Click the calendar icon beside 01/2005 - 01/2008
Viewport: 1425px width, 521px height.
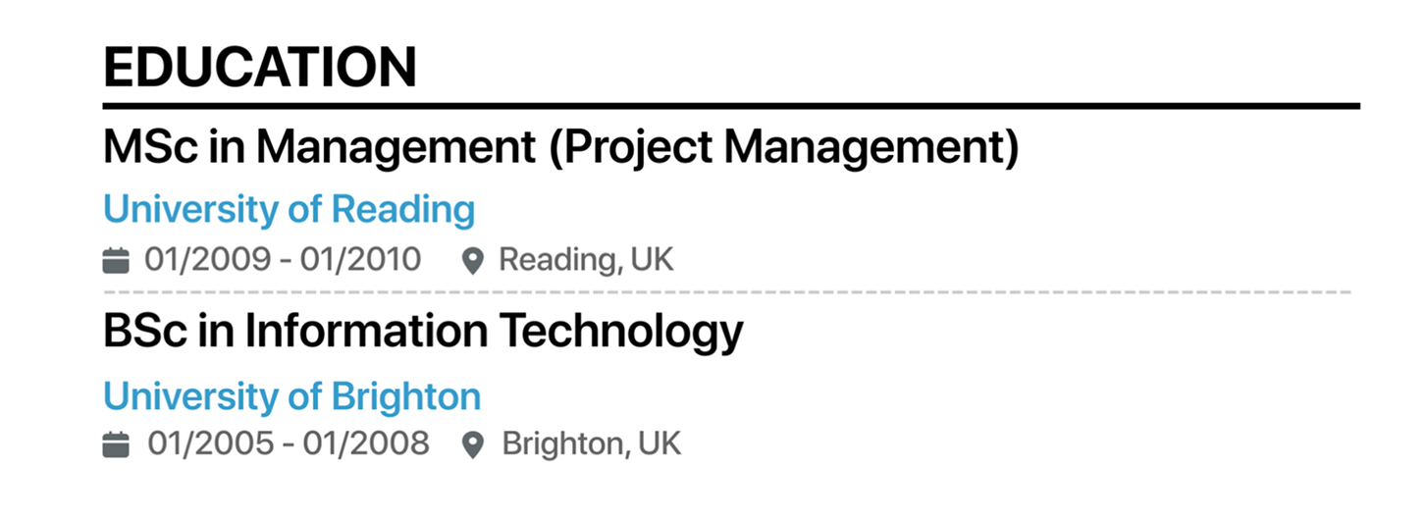pos(116,444)
